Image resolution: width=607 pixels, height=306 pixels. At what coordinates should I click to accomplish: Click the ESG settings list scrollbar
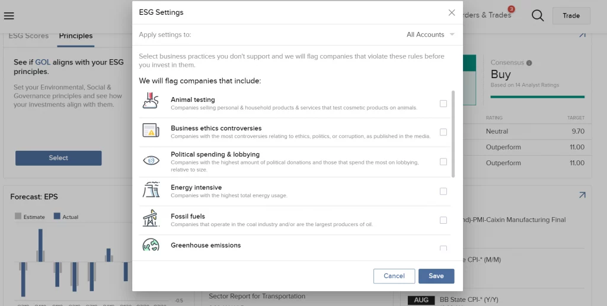(453, 133)
